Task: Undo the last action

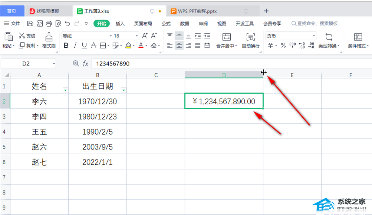Action: (x=67, y=24)
